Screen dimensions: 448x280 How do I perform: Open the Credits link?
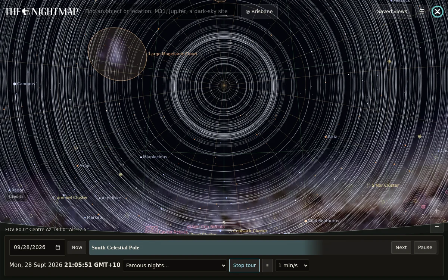pos(16,197)
